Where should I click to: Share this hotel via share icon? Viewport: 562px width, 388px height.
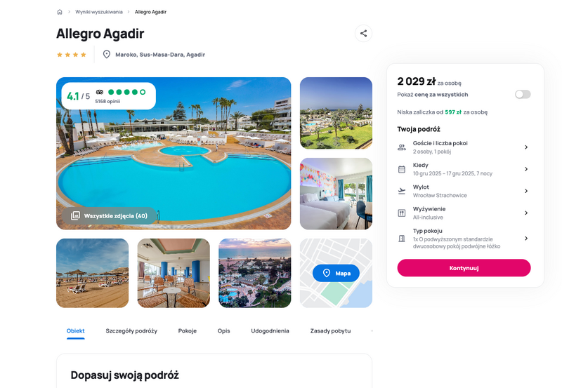click(363, 33)
